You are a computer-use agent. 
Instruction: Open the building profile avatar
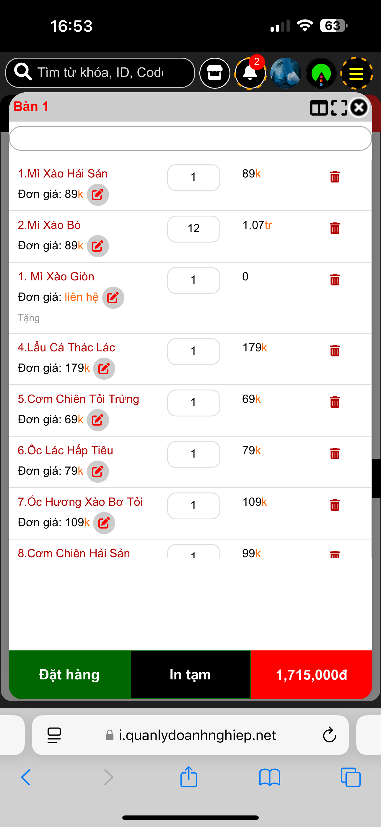click(285, 73)
